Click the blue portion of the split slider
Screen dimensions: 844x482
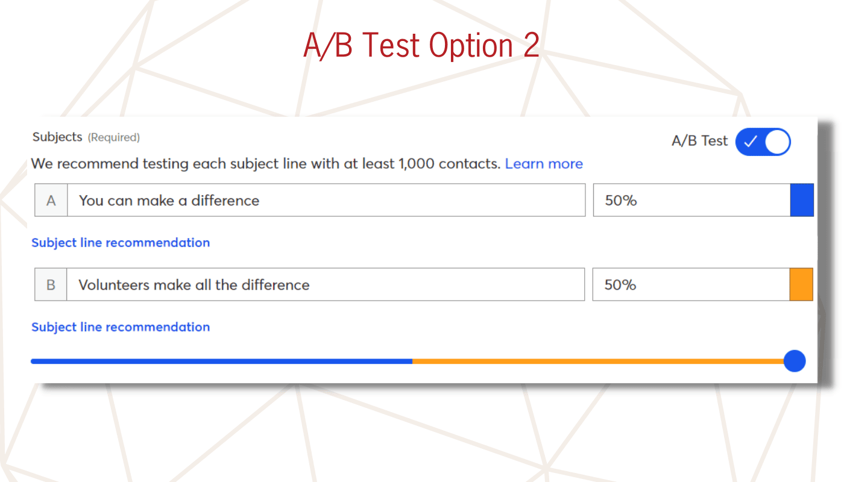click(x=221, y=361)
